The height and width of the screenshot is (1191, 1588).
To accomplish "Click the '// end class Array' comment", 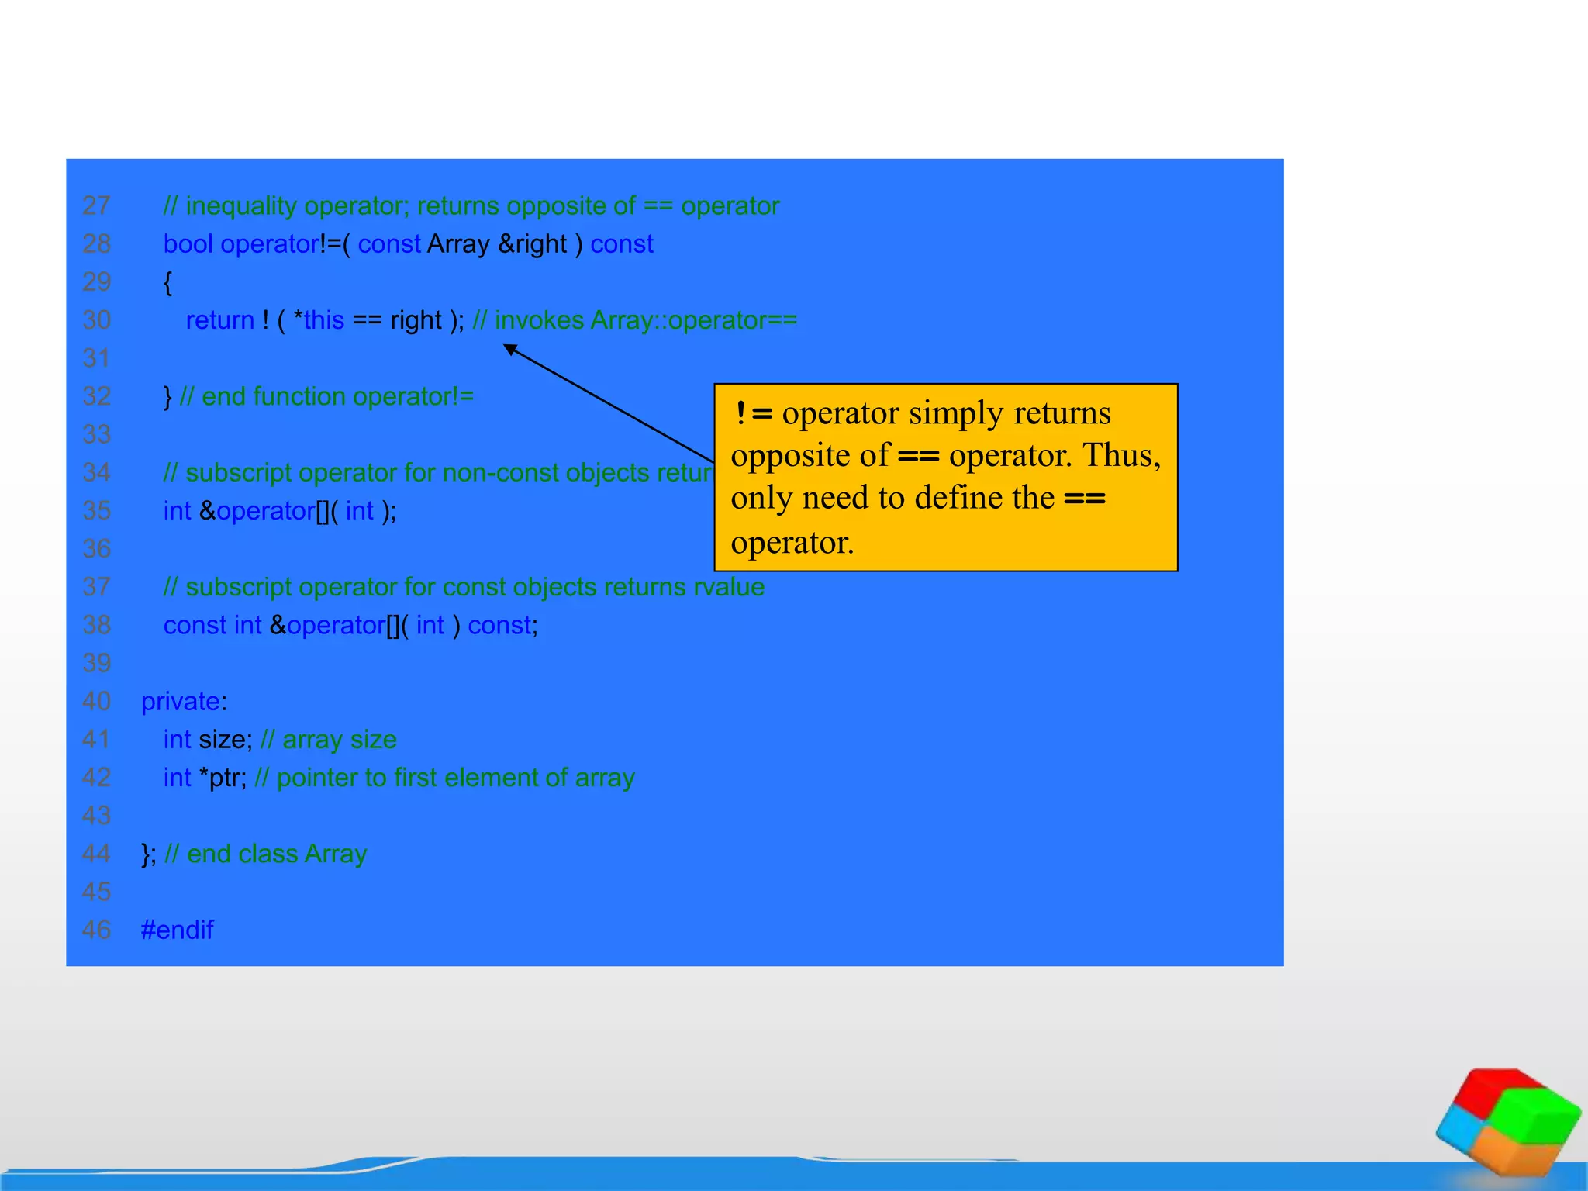I will point(265,854).
